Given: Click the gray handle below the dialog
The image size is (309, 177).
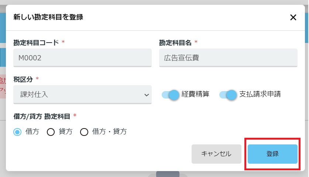Looking at the screenshot, I should pyautogui.click(x=168, y=174).
